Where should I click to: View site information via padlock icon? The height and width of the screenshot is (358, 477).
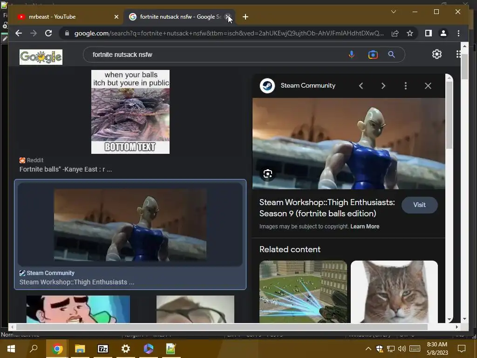[67, 33]
